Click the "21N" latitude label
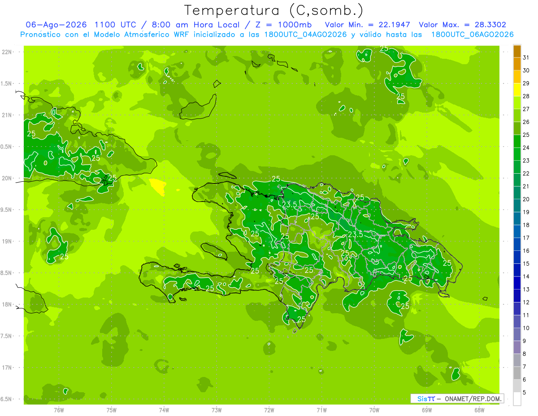Viewport: 538px width, 416px height. 7,115
